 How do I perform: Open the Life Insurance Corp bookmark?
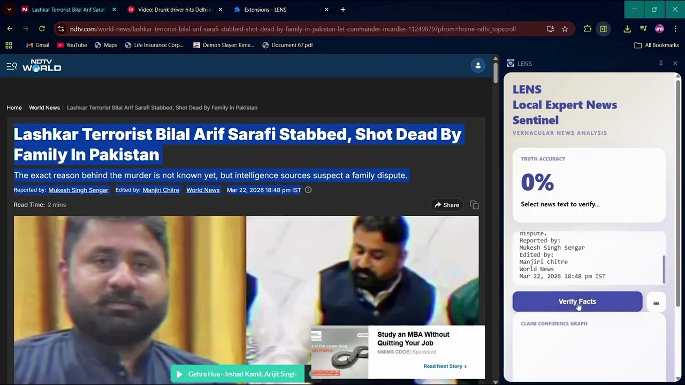[x=154, y=45]
